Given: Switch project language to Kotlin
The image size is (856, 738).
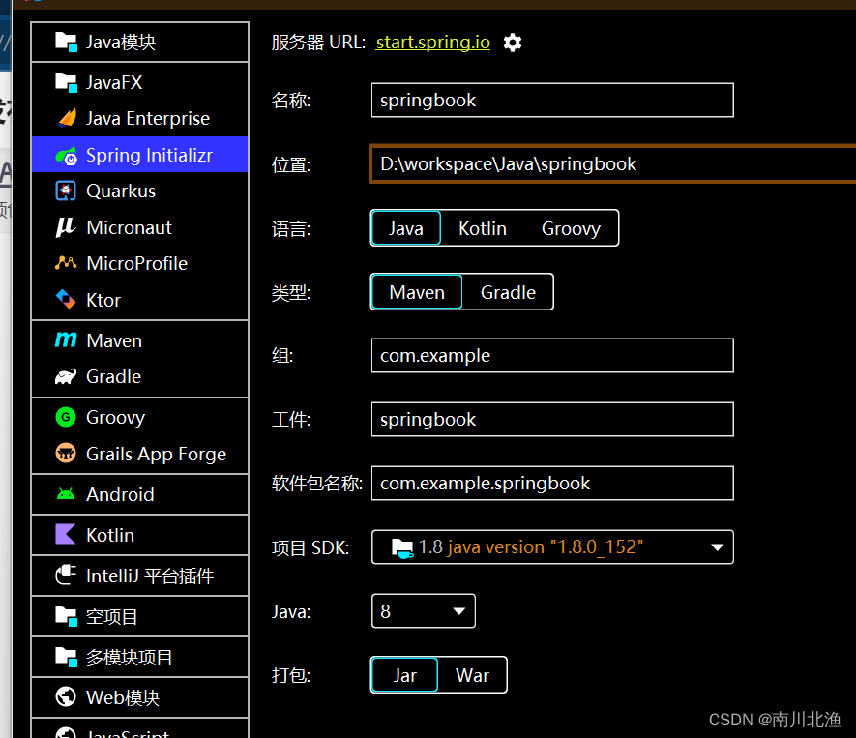Looking at the screenshot, I should pos(483,228).
